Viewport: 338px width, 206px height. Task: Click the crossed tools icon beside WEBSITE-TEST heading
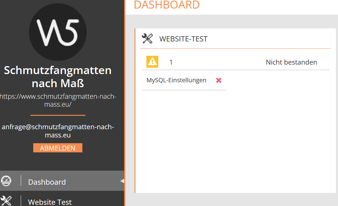pyautogui.click(x=147, y=39)
